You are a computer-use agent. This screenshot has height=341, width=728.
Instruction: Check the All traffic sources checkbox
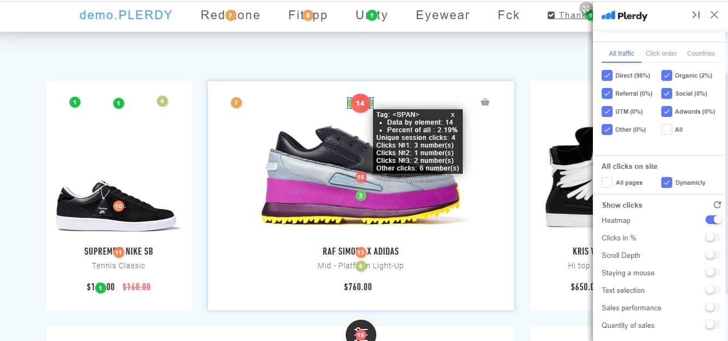point(667,130)
